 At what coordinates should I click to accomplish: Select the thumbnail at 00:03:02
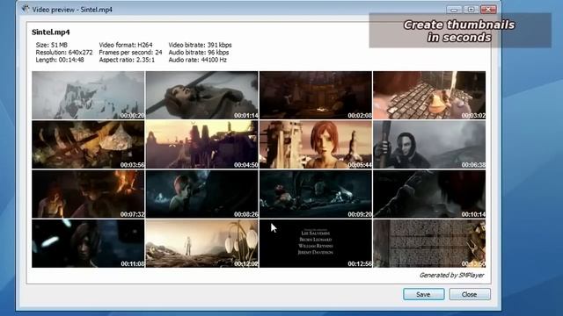[429, 95]
